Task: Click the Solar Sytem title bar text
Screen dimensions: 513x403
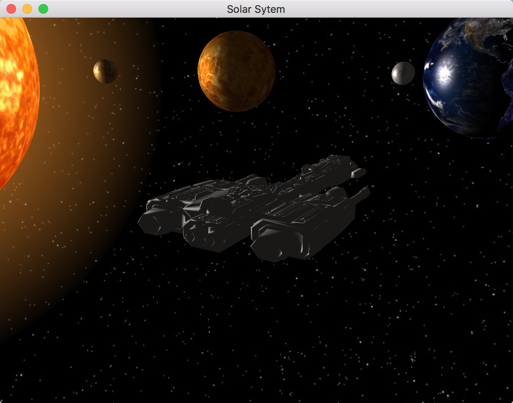Action: (x=256, y=9)
